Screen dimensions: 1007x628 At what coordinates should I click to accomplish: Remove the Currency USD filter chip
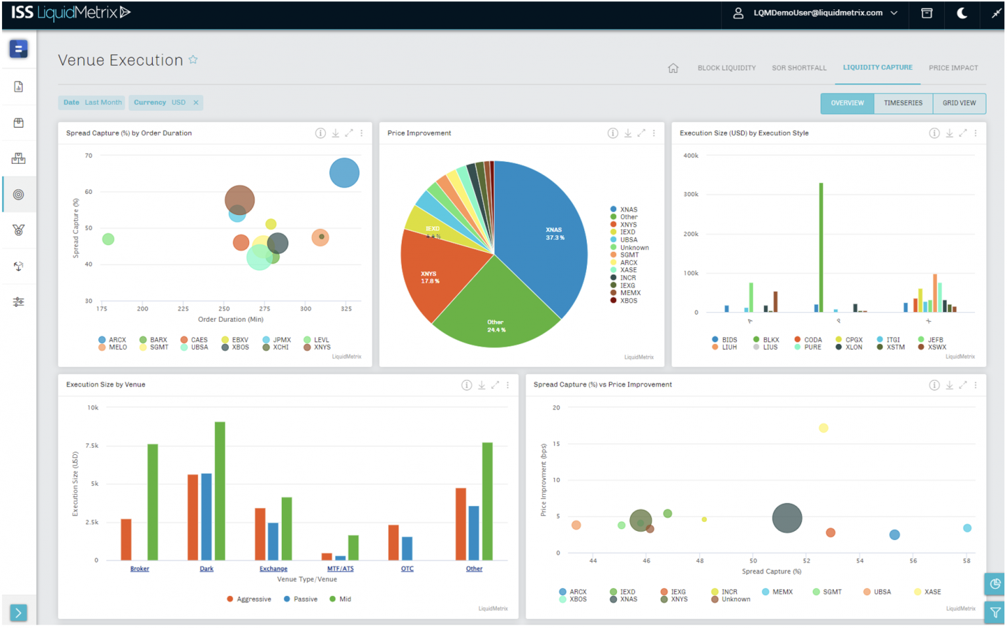tap(195, 103)
